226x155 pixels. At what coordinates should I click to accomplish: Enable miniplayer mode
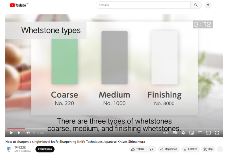click(x=192, y=133)
